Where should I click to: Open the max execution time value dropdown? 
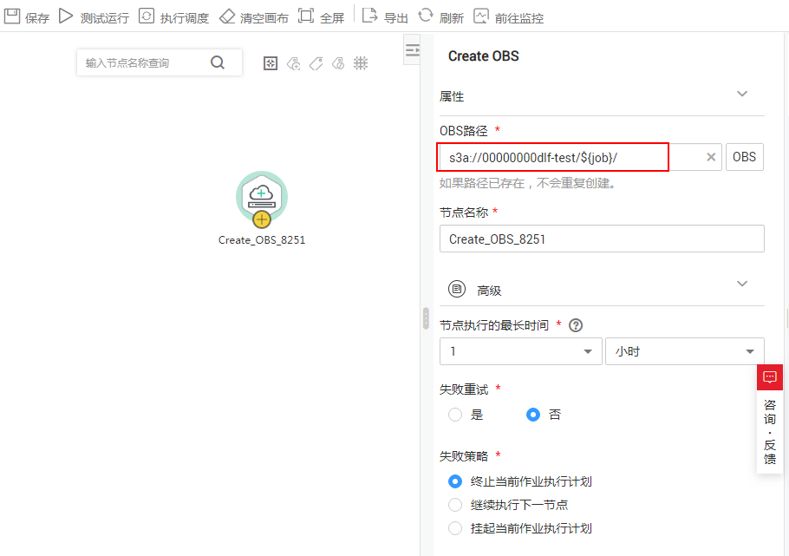tap(520, 351)
